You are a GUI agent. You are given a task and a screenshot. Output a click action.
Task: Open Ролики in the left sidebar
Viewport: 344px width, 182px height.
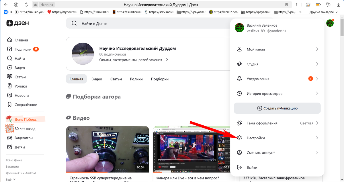pyautogui.click(x=17, y=86)
